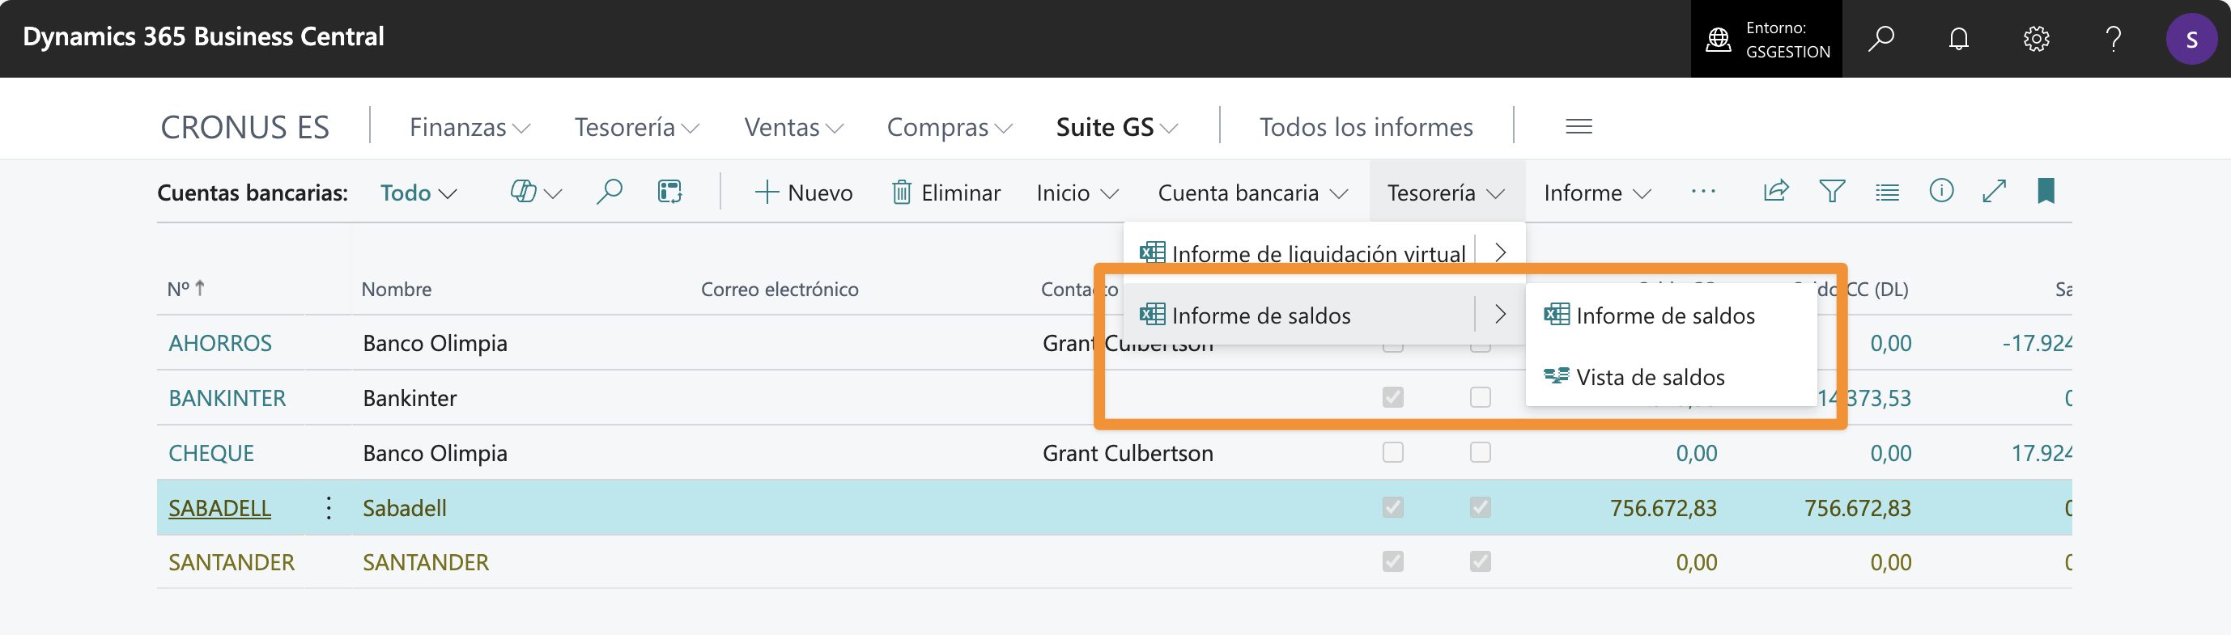The height and width of the screenshot is (635, 2231).
Task: Open the Todo view dropdown
Action: pos(419,192)
